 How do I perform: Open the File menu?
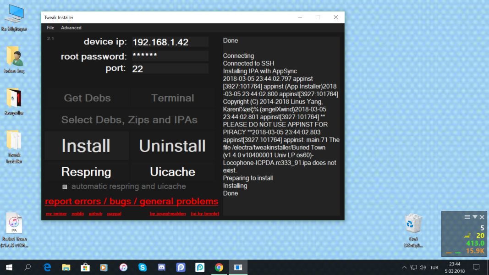(x=50, y=28)
